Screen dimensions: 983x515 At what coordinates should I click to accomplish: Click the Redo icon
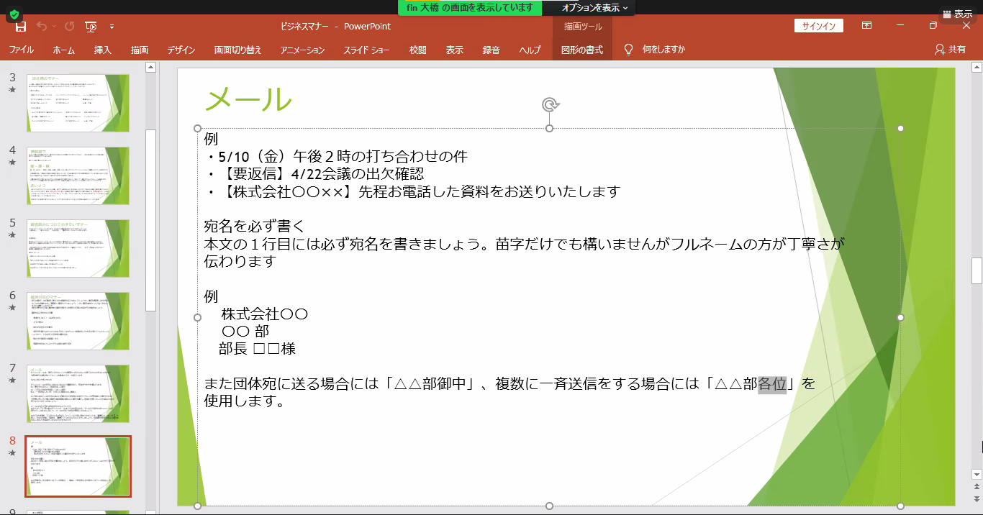click(x=69, y=27)
